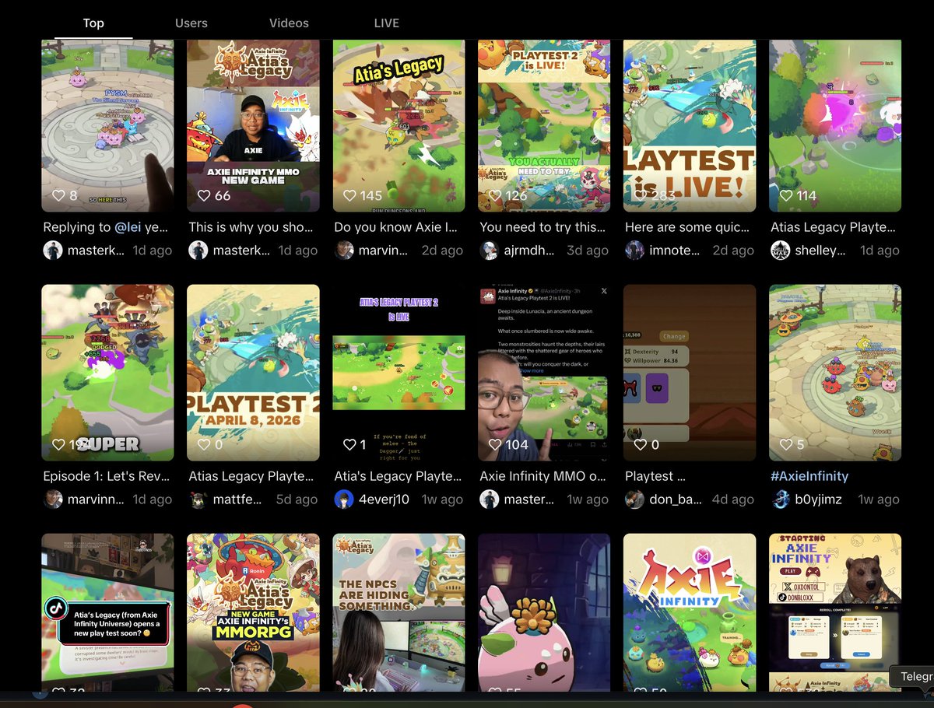Open 'If you're fond of melee' video thumbnail
The height and width of the screenshot is (708, 934).
(399, 373)
